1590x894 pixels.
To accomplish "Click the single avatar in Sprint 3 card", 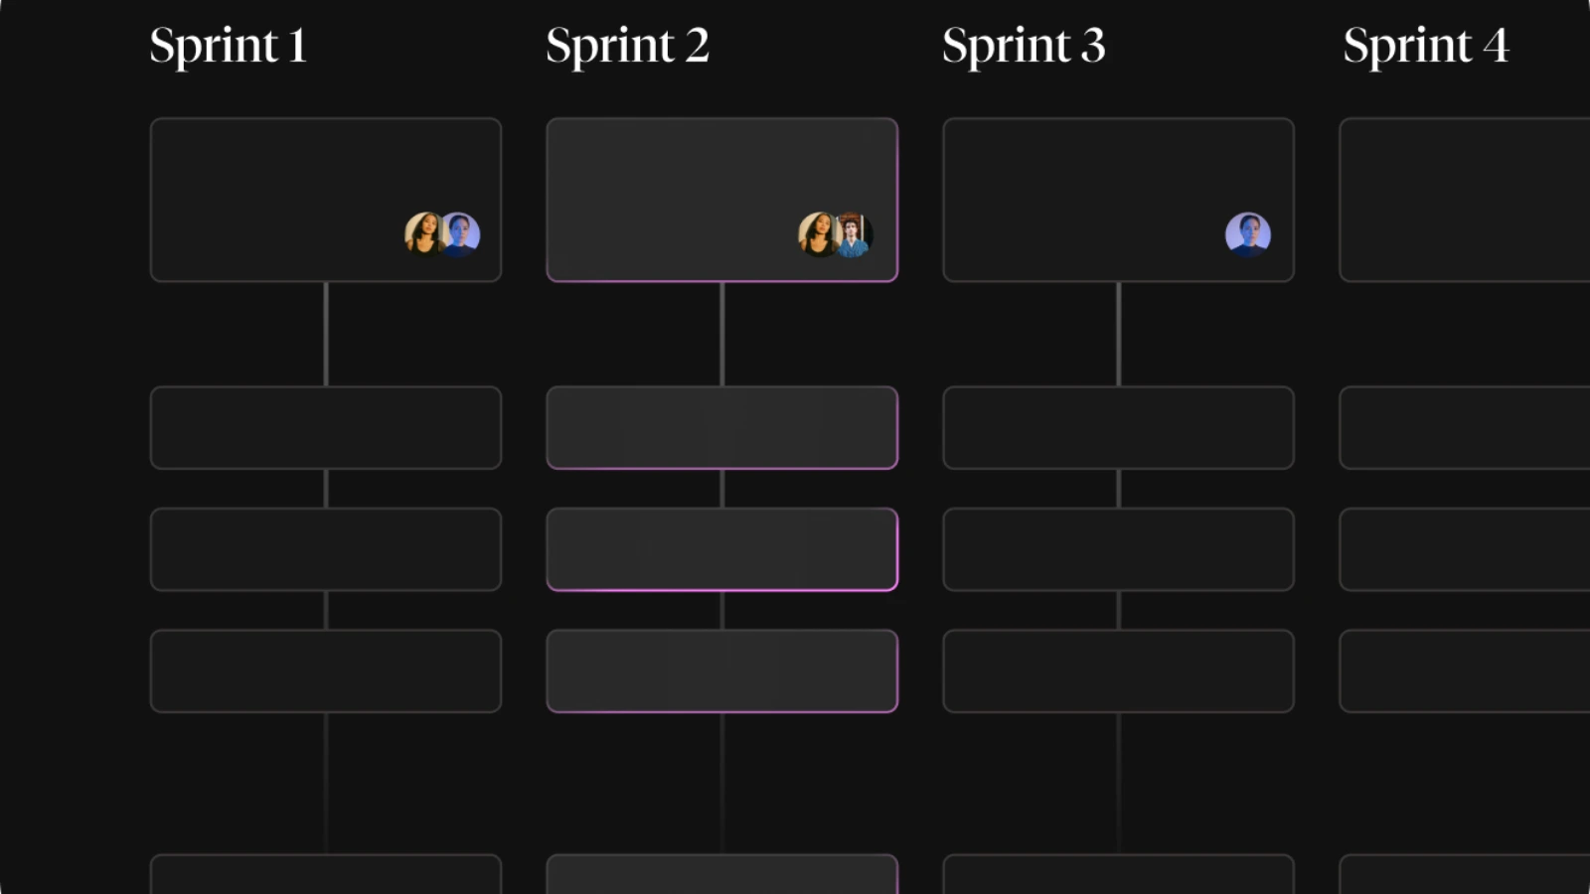I will 1248,234.
